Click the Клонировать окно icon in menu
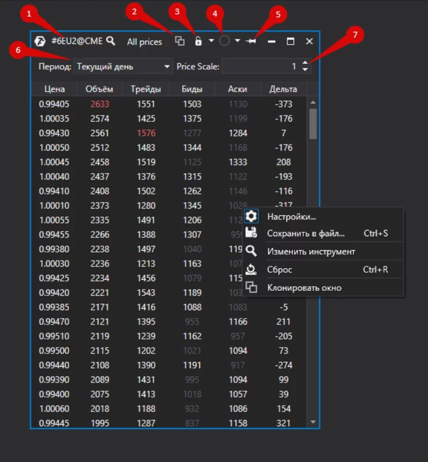 click(251, 287)
